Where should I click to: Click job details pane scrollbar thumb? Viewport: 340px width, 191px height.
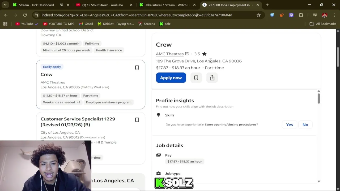[318, 98]
